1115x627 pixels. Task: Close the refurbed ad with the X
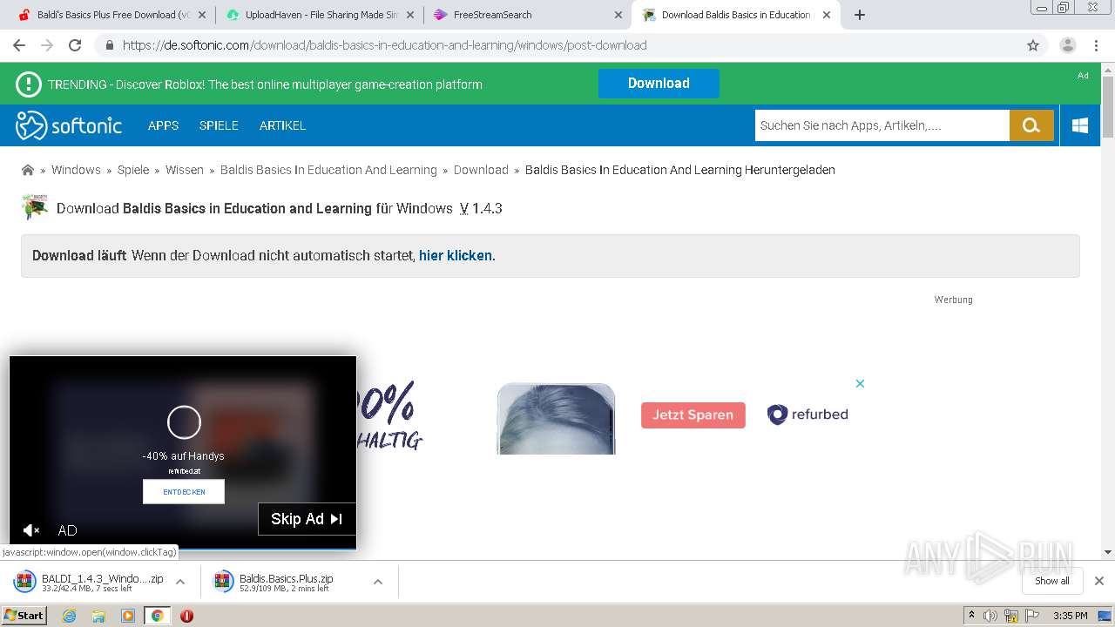click(860, 383)
